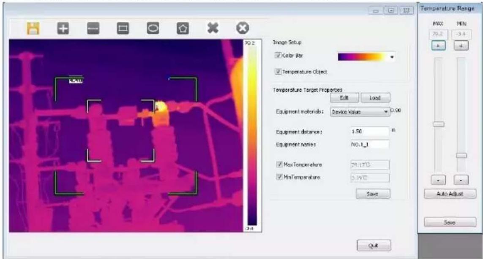Click the MIN range value box
Screen dimensions: 483x259
pos(461,34)
